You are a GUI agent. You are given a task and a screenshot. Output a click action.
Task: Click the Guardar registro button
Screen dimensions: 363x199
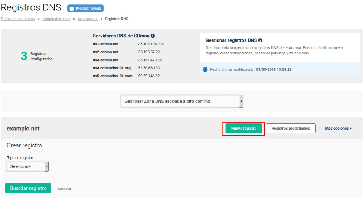28,188
